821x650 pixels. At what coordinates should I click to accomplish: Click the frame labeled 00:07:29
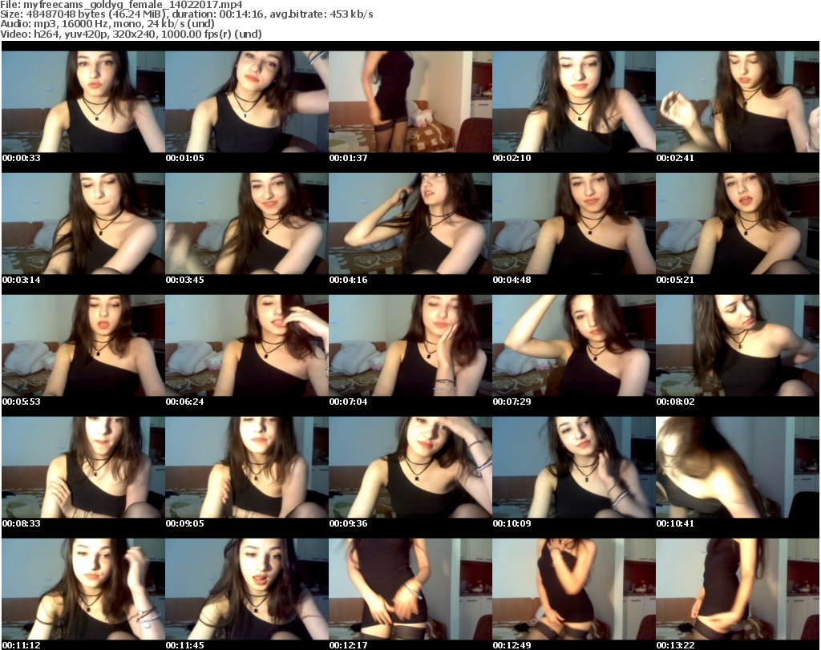[574, 345]
